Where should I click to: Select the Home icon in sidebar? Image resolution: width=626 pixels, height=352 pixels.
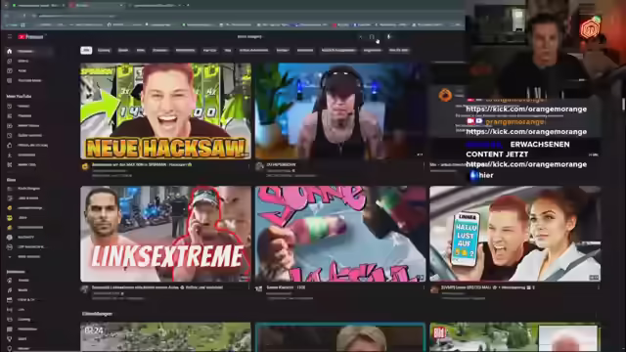tap(10, 51)
